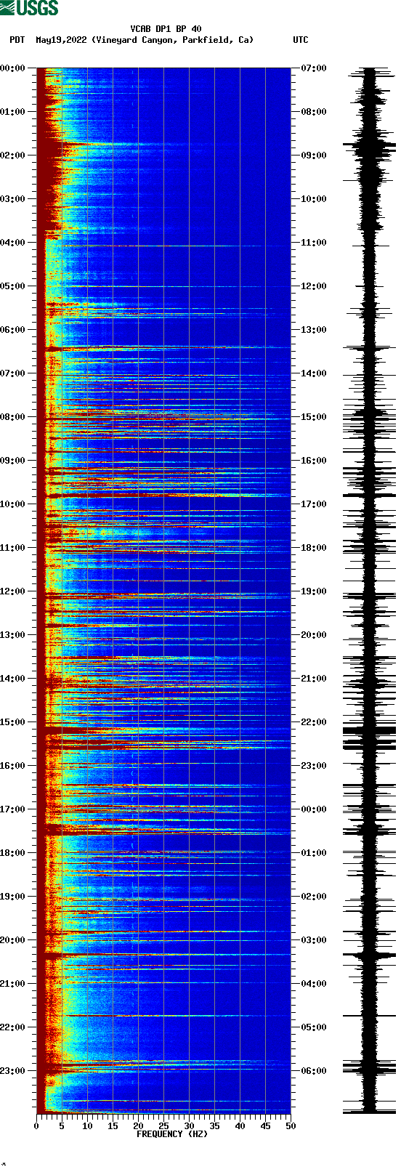
Task: Click the 'UTC' timezone label
Action: click(x=301, y=40)
